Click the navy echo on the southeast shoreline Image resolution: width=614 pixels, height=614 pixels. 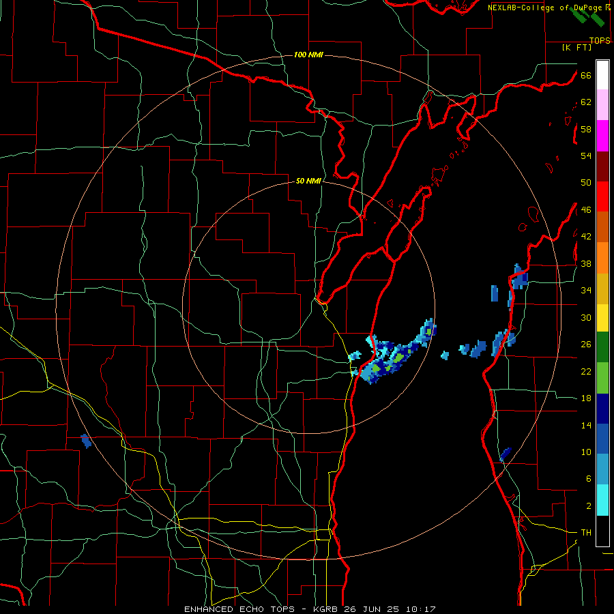(506, 454)
